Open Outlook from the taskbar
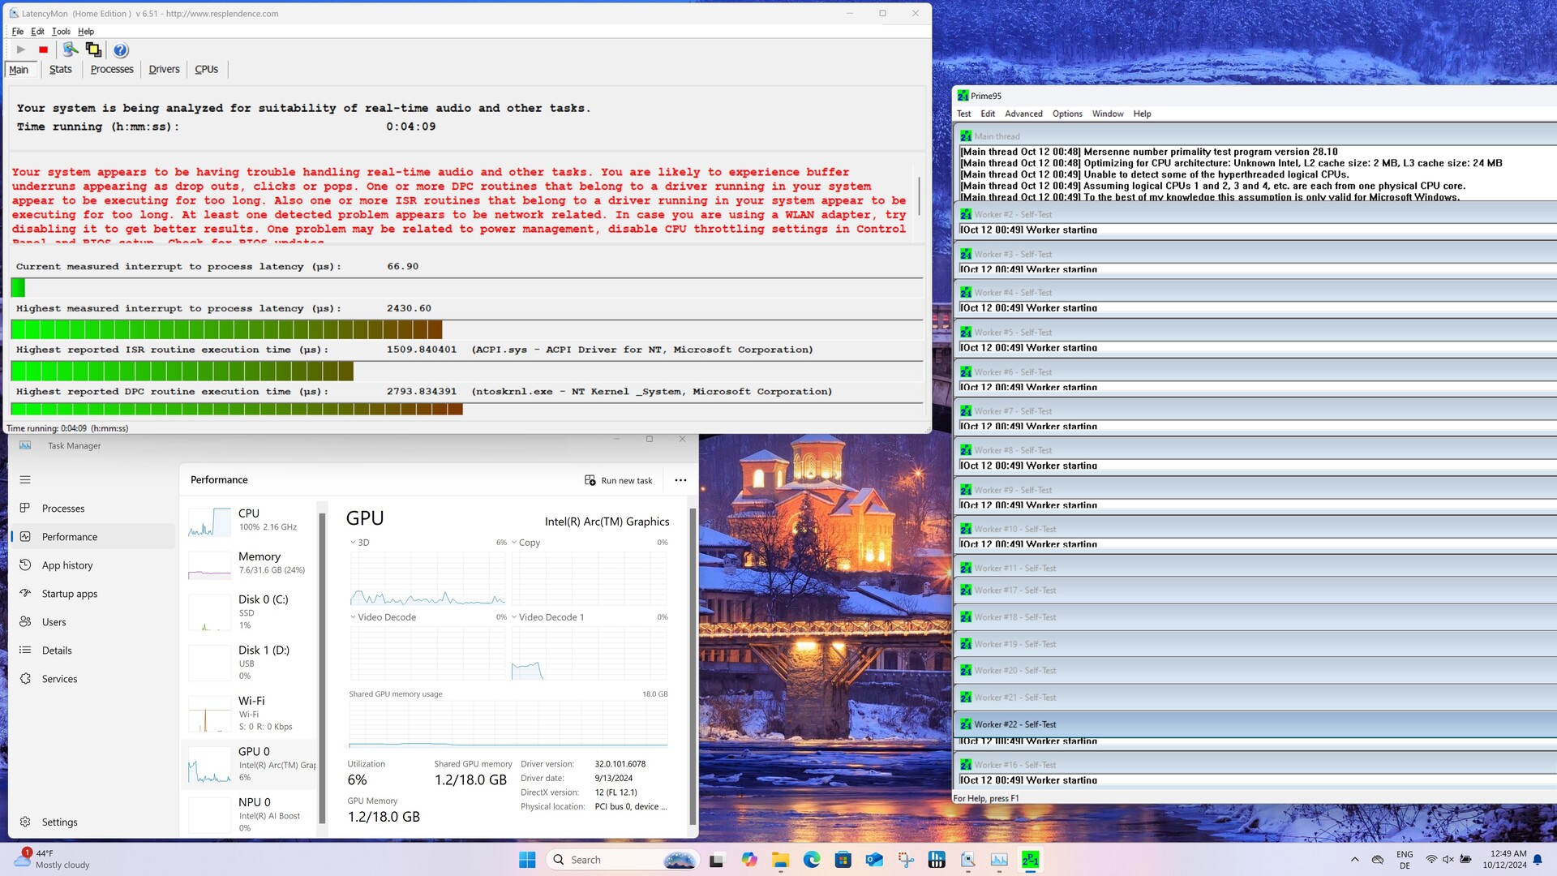 (x=874, y=860)
